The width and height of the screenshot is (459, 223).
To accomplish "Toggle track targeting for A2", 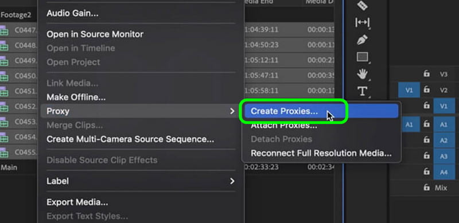I will click(444, 140).
